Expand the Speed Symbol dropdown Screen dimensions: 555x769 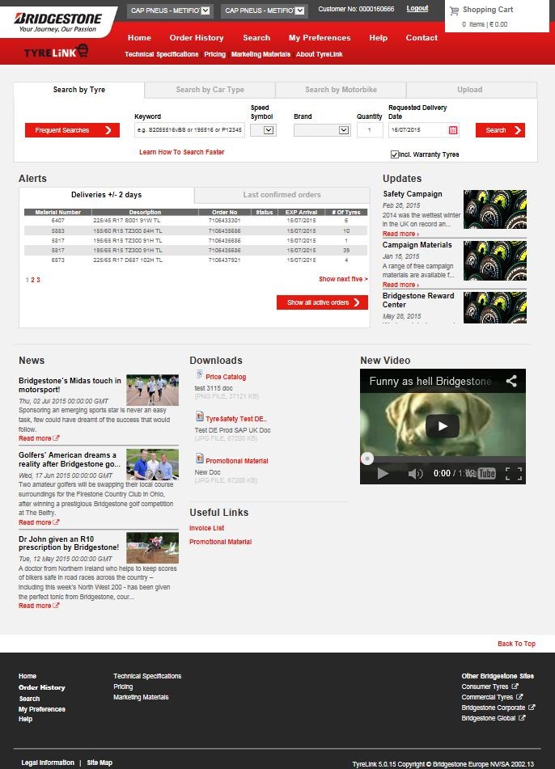[263, 130]
